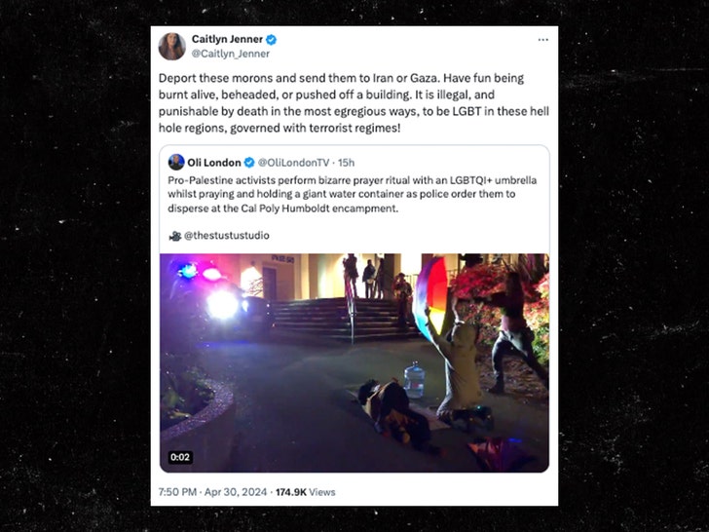Click the 0:02 video duration badge
709x532 pixels.
(180, 457)
